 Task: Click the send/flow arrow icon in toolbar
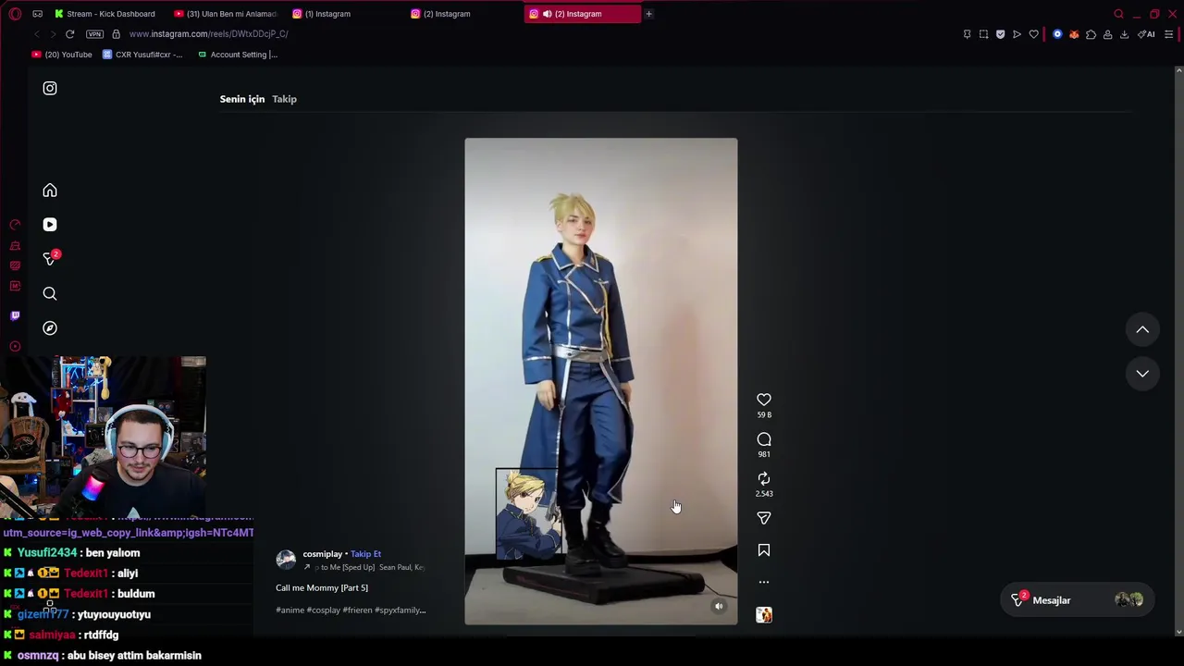(x=1017, y=34)
